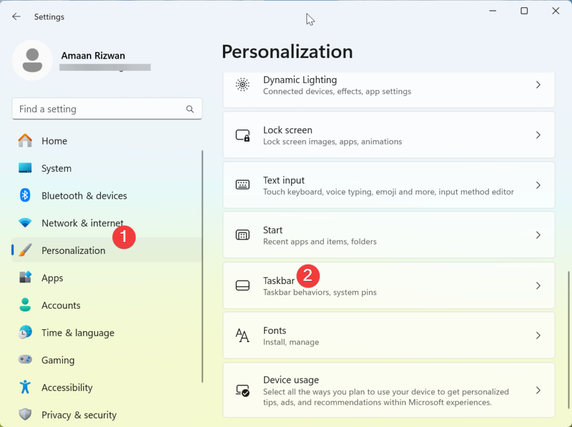Click the Device usage icon

242,391
